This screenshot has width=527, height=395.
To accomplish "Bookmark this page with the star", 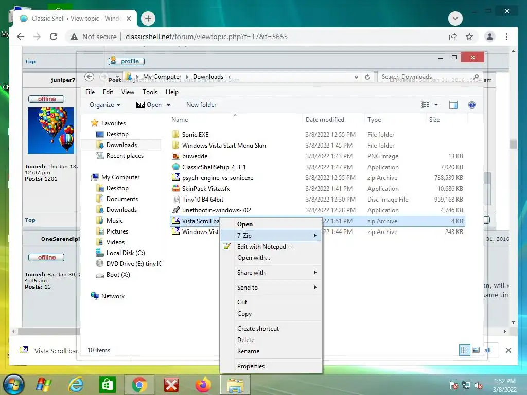I will pyautogui.click(x=469, y=37).
